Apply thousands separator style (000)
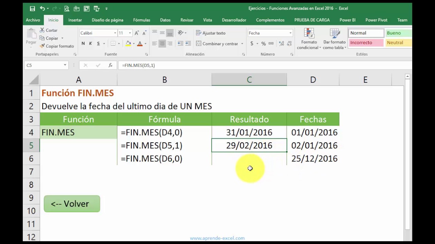 coord(271,43)
